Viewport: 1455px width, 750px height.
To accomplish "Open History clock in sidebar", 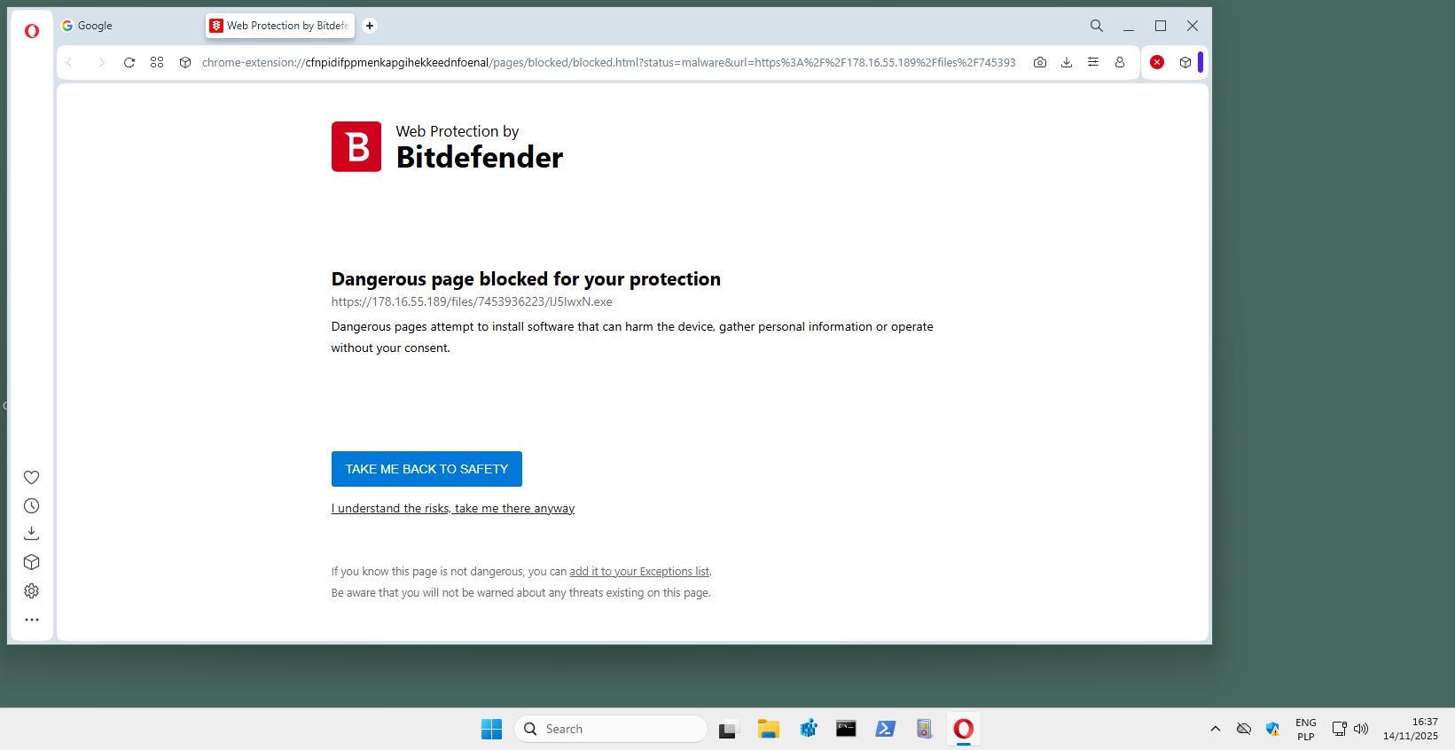I will [x=32, y=505].
